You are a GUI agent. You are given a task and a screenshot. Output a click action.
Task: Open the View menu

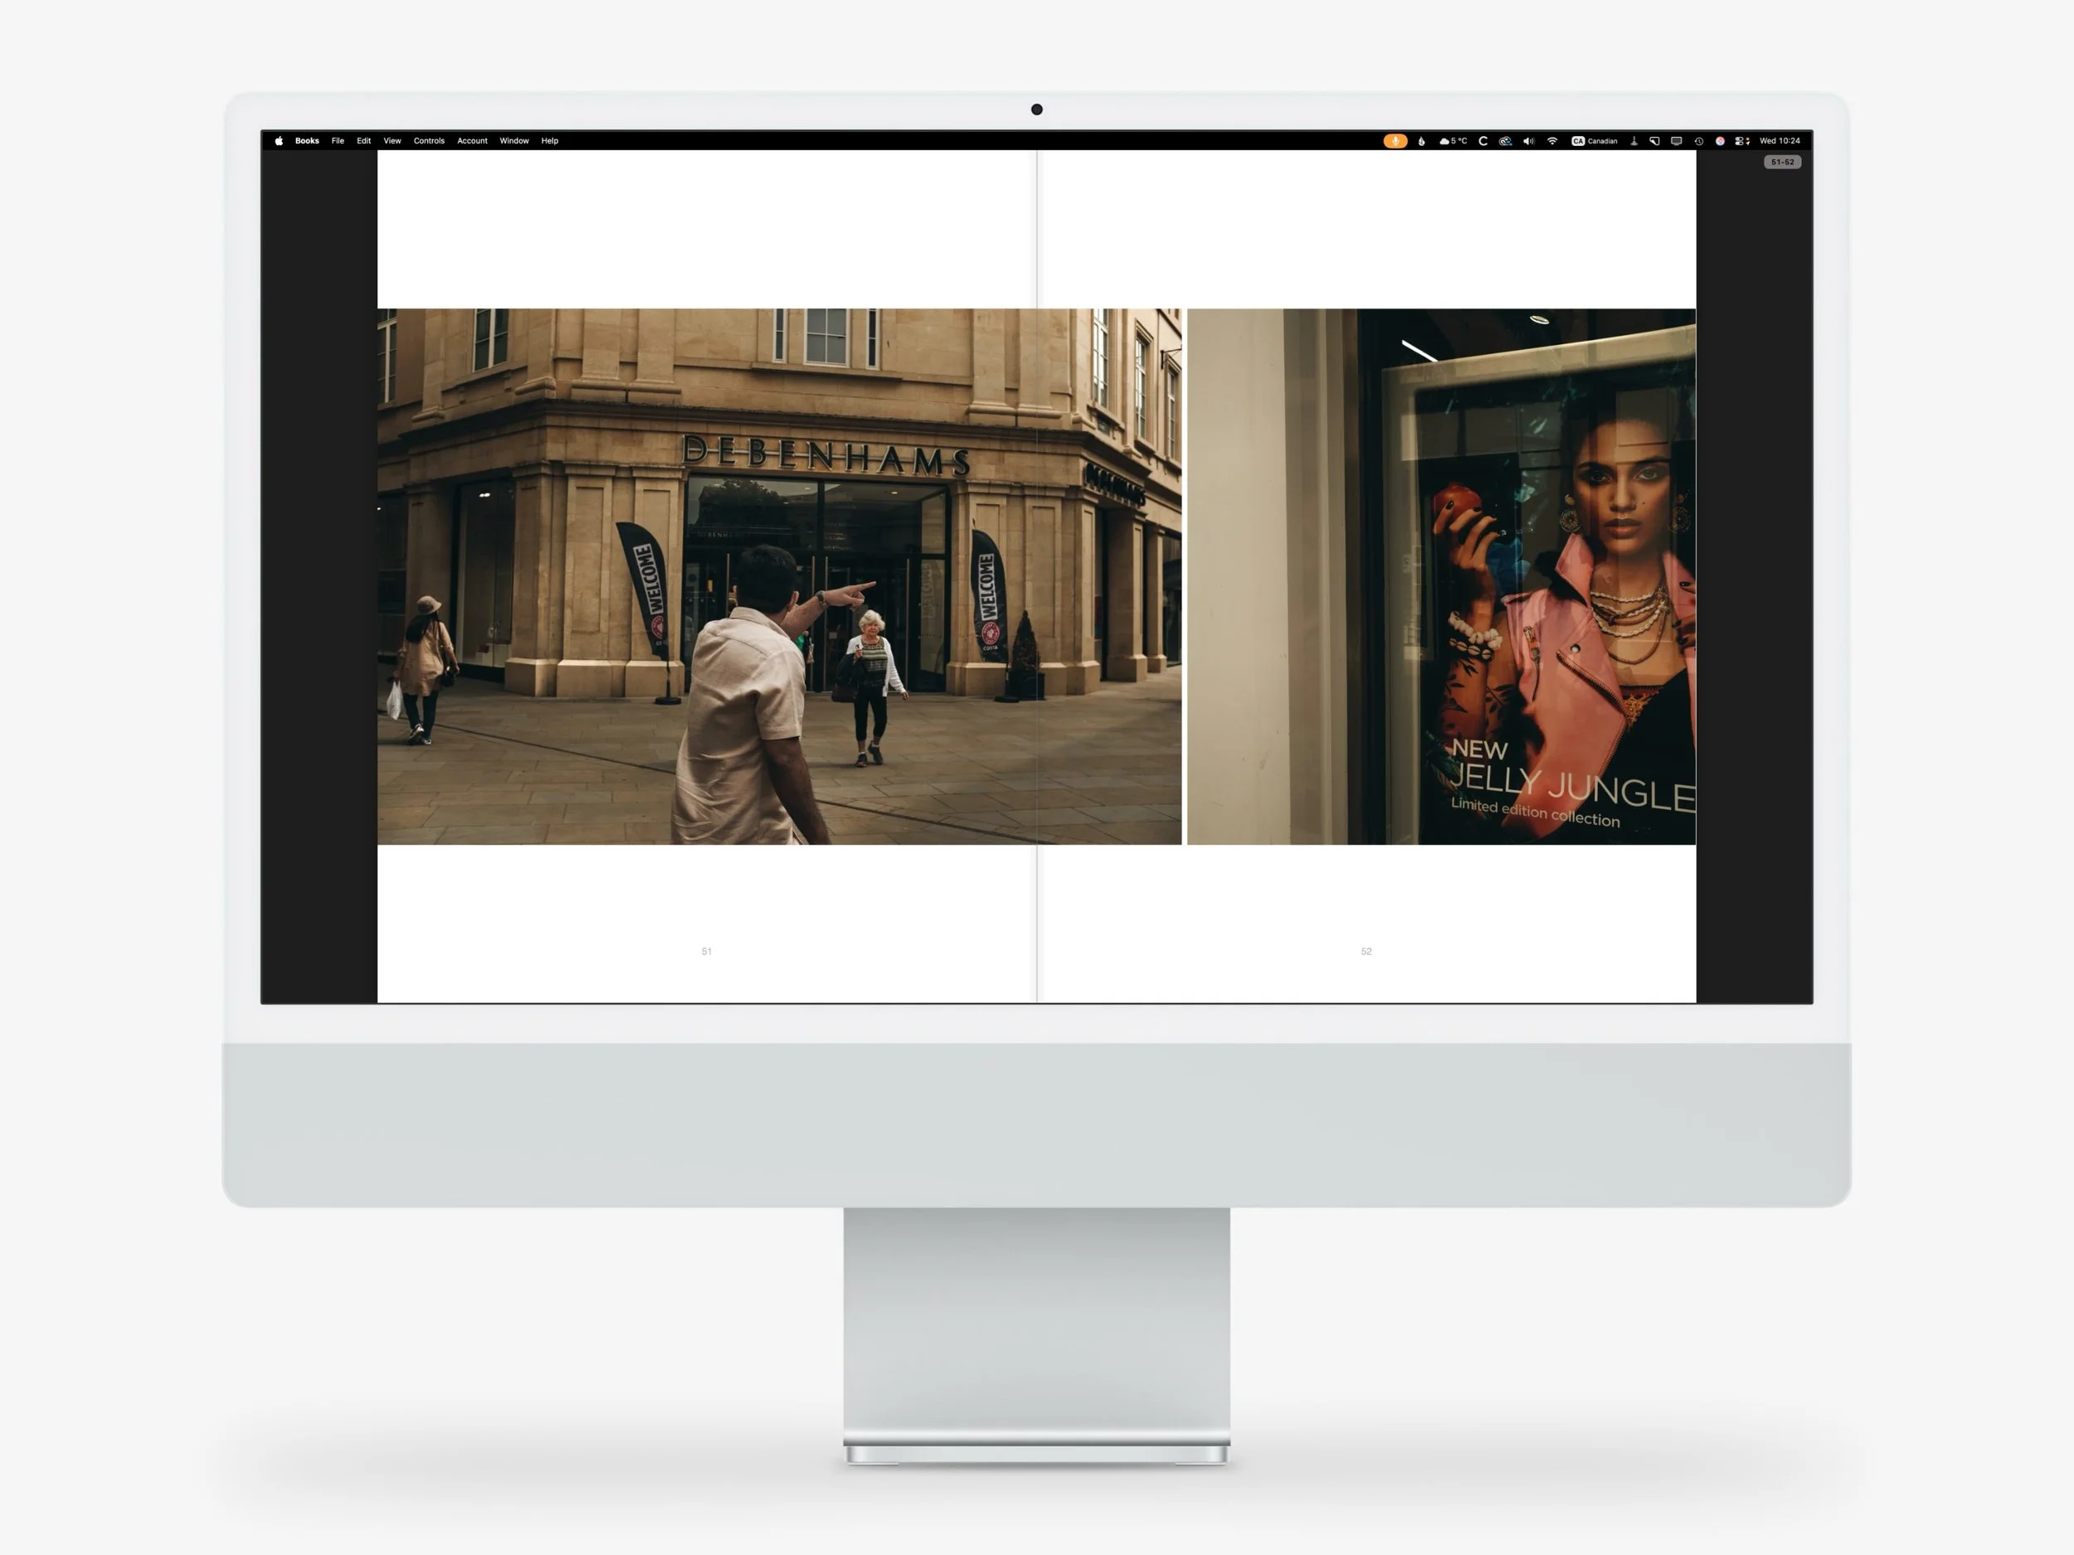pos(392,141)
